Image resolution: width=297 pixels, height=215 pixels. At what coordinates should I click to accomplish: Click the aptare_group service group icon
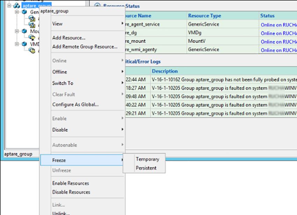(16, 6)
